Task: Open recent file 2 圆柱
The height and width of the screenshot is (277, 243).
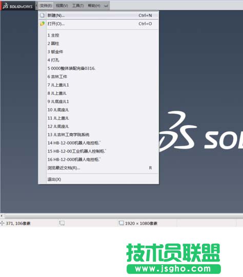Action: 98,44
